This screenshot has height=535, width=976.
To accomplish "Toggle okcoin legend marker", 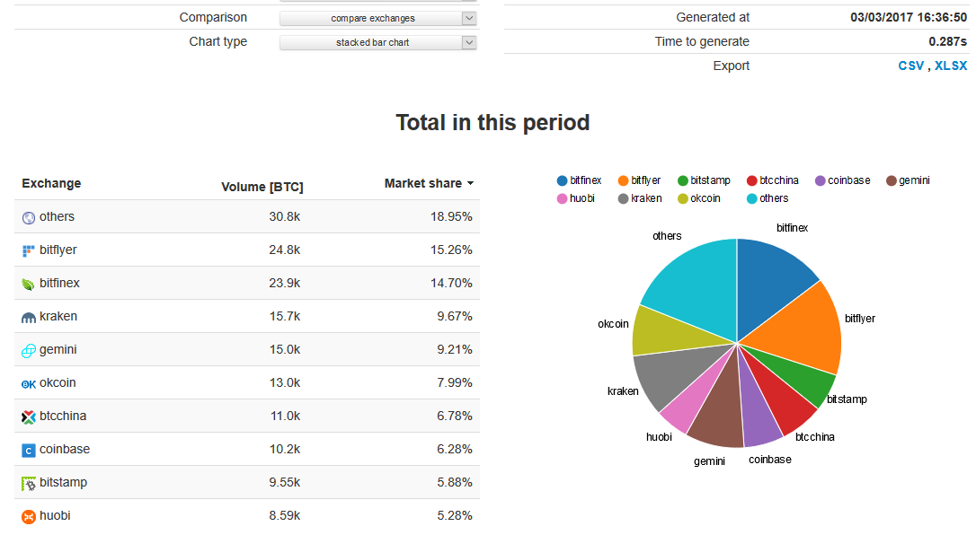I will (683, 199).
